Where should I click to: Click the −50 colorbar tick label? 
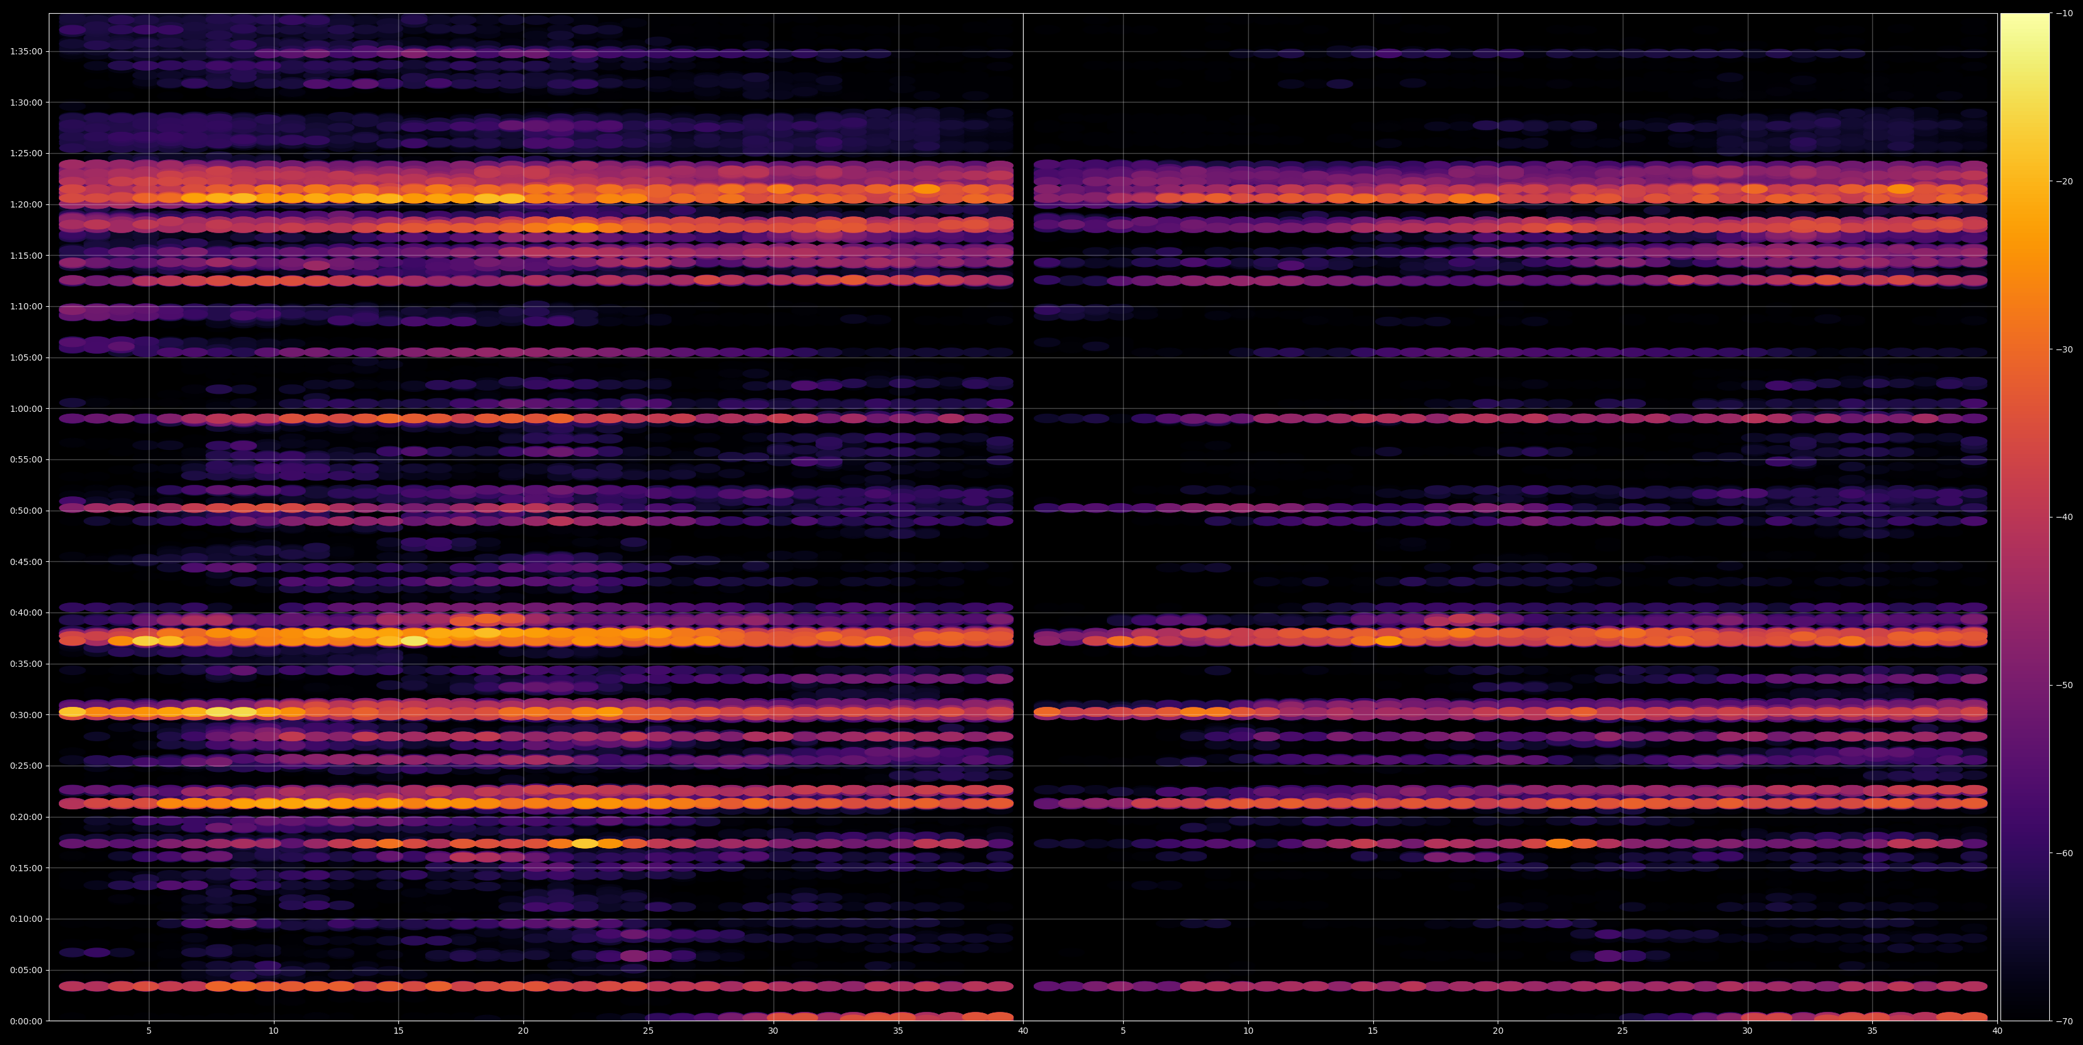pyautogui.click(x=2064, y=686)
